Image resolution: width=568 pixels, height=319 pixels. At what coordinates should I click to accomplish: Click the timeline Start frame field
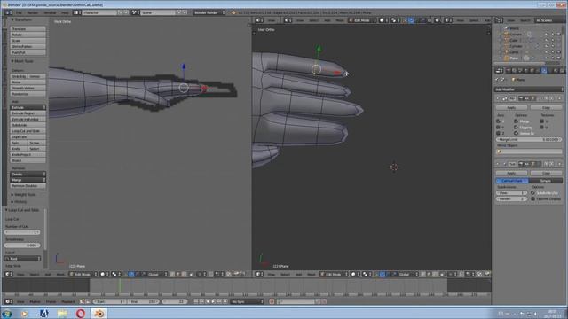pos(109,301)
